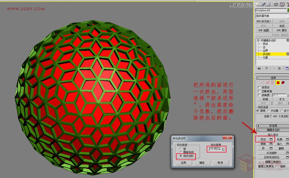Click the Pin Stack icon
Screen dimensions: 289x178
click(x=259, y=68)
